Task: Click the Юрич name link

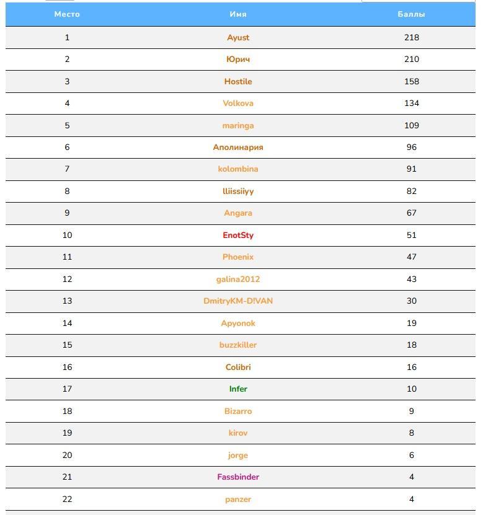Action: [238, 59]
